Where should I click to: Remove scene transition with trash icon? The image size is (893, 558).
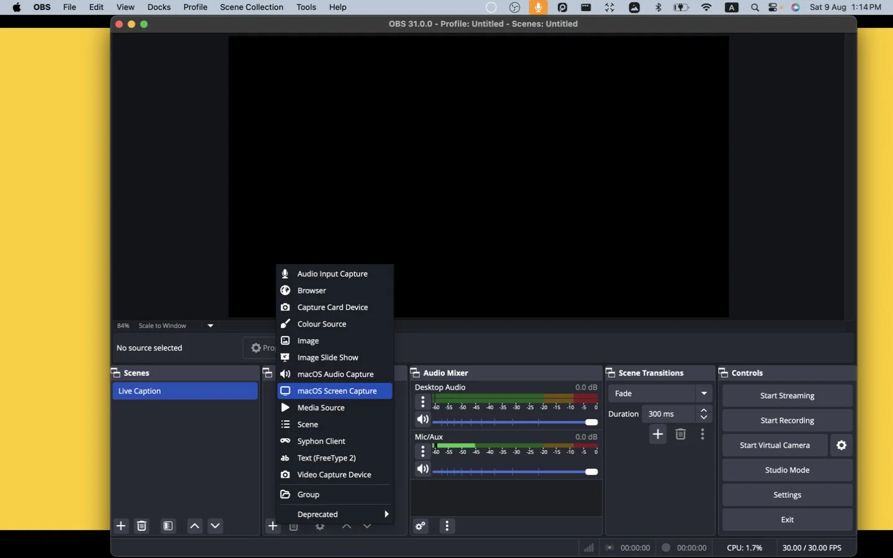tap(680, 434)
